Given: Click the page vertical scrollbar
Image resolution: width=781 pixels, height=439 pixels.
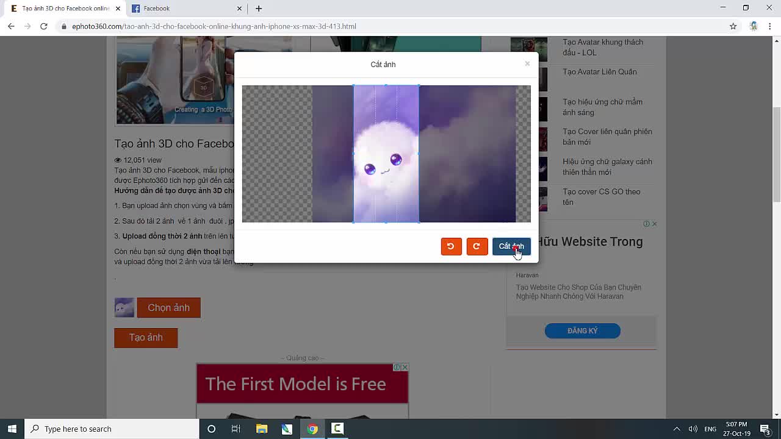Looking at the screenshot, I should coord(776,154).
